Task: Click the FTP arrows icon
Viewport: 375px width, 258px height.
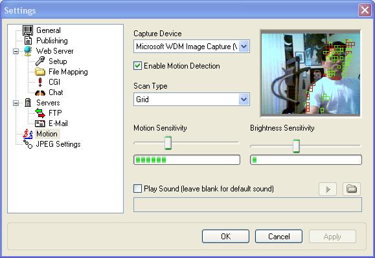Action: pos(40,113)
